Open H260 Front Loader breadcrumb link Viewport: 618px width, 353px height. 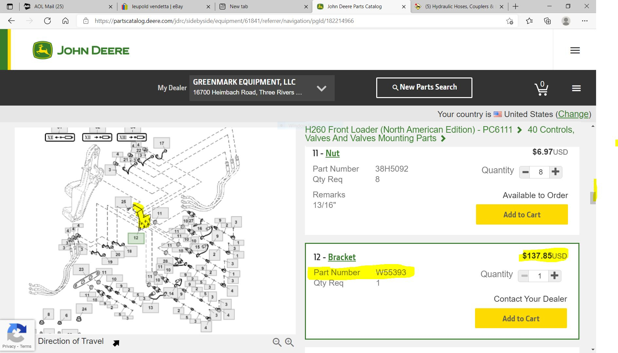pos(409,130)
